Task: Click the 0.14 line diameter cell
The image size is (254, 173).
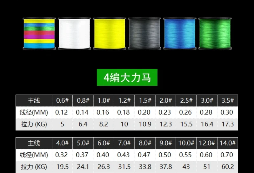Action: click(x=82, y=112)
